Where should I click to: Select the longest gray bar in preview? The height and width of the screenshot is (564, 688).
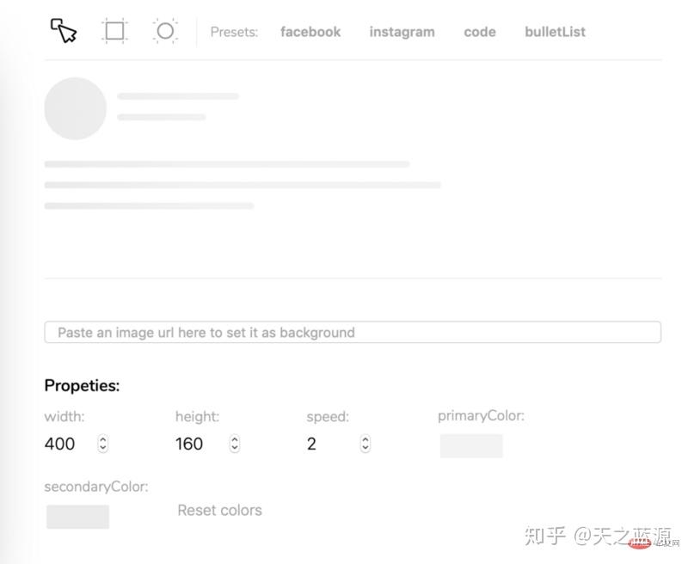(243, 185)
